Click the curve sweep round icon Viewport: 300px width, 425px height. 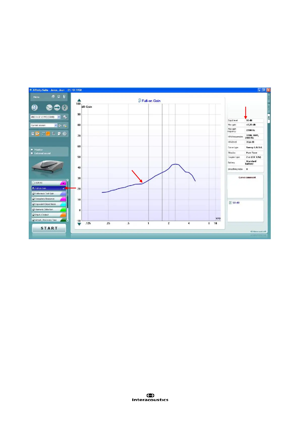pos(49,108)
